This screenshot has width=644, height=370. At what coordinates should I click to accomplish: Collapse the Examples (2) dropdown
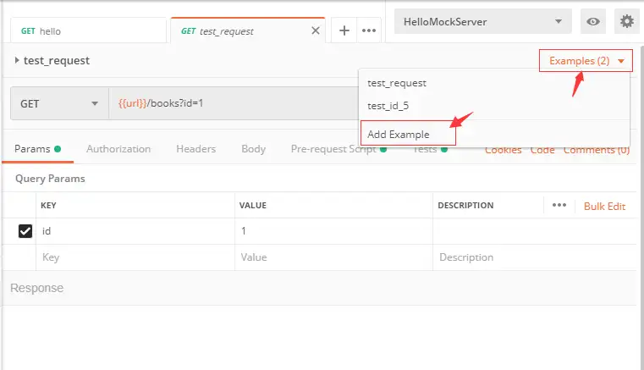586,61
